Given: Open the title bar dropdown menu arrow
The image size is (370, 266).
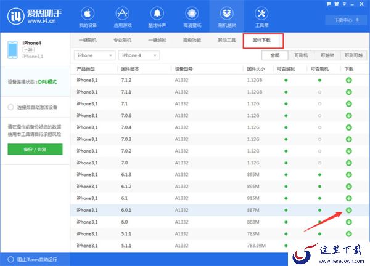Looking at the screenshot, I should pyautogui.click(x=345, y=4).
